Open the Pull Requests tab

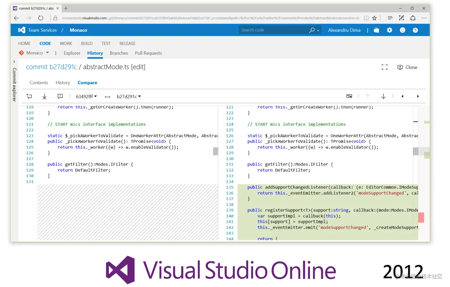[149, 53]
